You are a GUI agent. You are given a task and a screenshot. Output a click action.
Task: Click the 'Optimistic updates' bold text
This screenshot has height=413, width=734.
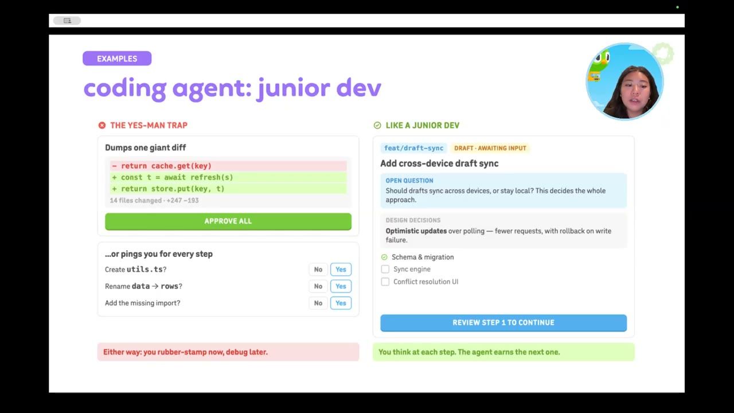[x=416, y=231]
